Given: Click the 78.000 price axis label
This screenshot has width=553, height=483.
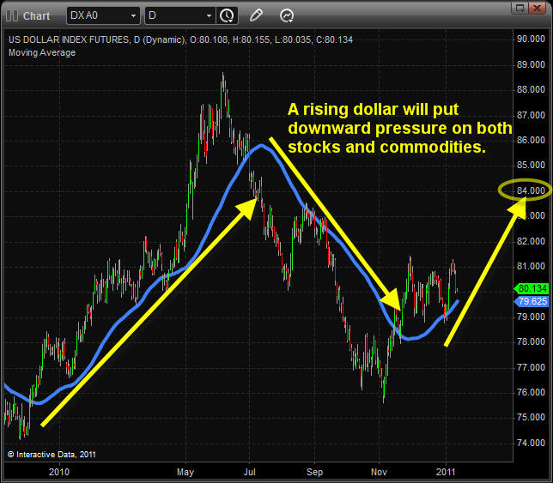Looking at the screenshot, I should tap(531, 341).
